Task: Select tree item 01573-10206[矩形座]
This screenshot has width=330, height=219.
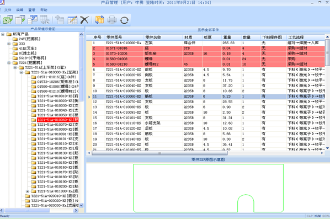Action: point(58,82)
